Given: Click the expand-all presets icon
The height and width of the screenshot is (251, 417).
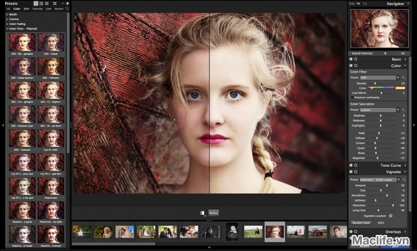Looking at the screenshot, I should [x=55, y=3].
